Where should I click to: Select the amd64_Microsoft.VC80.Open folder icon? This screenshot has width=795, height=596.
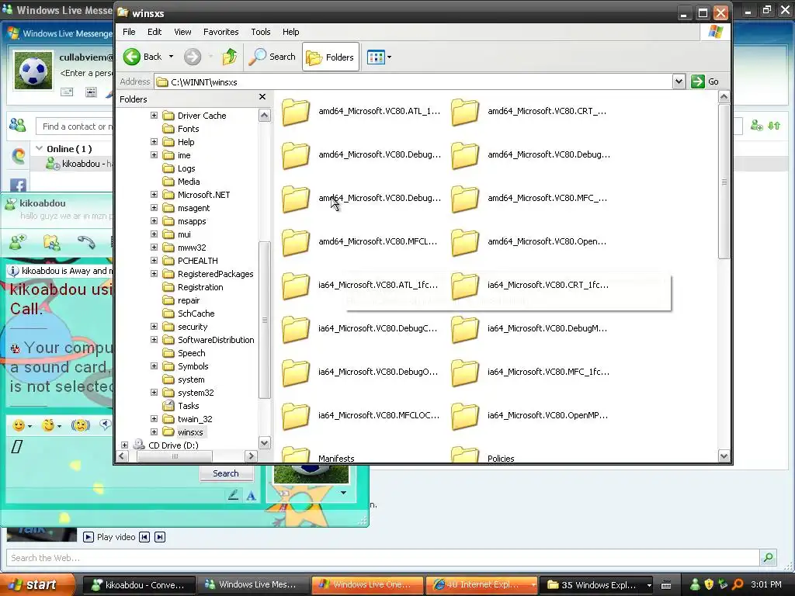[x=465, y=243]
